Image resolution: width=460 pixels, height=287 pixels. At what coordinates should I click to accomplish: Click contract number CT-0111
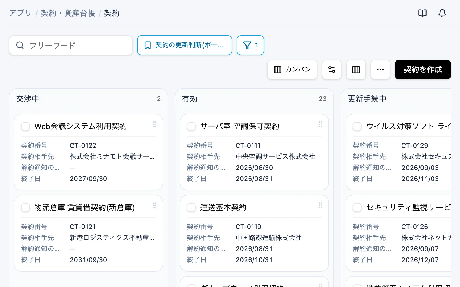pyautogui.click(x=248, y=145)
